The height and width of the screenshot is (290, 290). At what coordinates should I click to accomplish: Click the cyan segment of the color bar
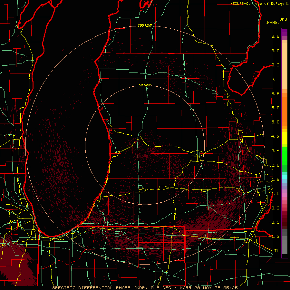pos(285,177)
